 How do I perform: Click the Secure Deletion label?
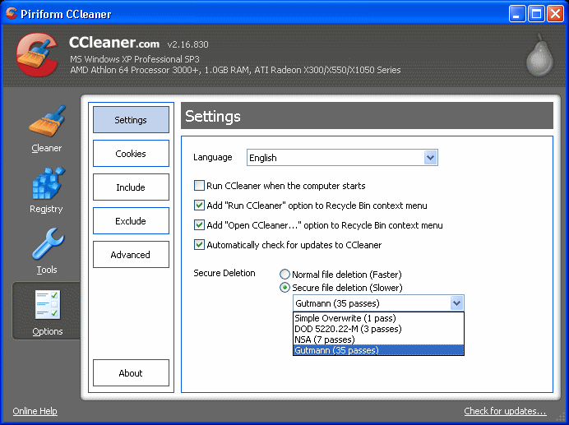point(224,273)
